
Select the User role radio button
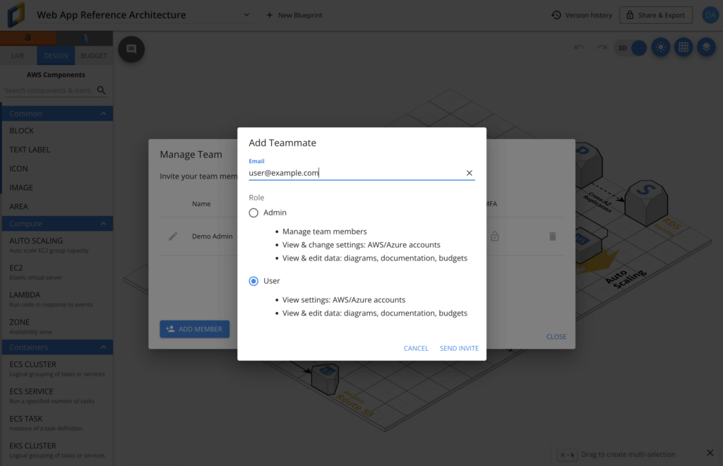(253, 281)
